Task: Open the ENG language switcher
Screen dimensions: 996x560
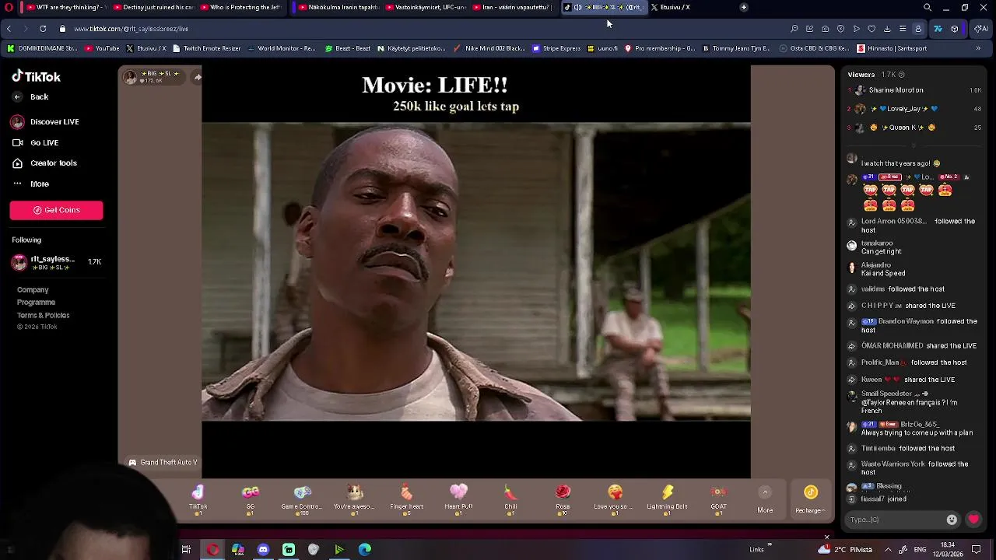Action: [x=919, y=550]
